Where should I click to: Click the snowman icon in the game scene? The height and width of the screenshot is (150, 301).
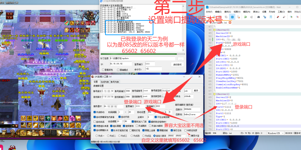tap(3, 48)
